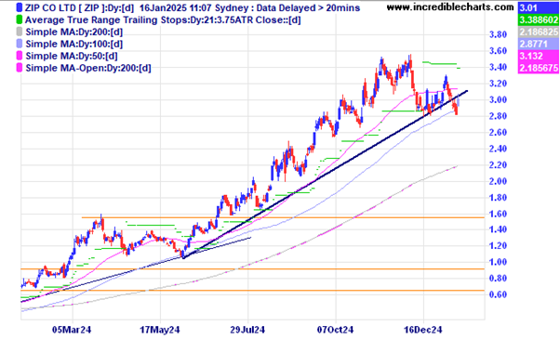Image resolution: width=560 pixels, height=339 pixels.
Task: Click the magenta 3.132 value box
Action: pos(539,56)
